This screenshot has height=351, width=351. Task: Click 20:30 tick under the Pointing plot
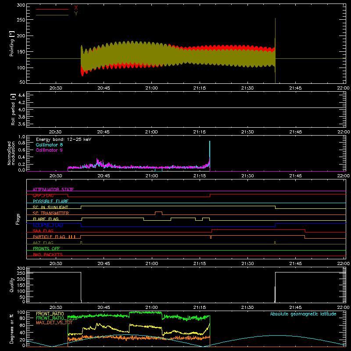tap(56, 88)
